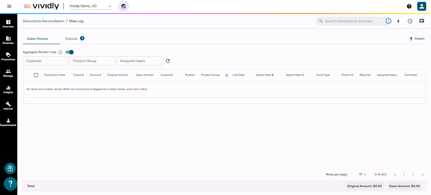Open the user profile icon
Screen dimensions: 431x195
click(422, 6)
